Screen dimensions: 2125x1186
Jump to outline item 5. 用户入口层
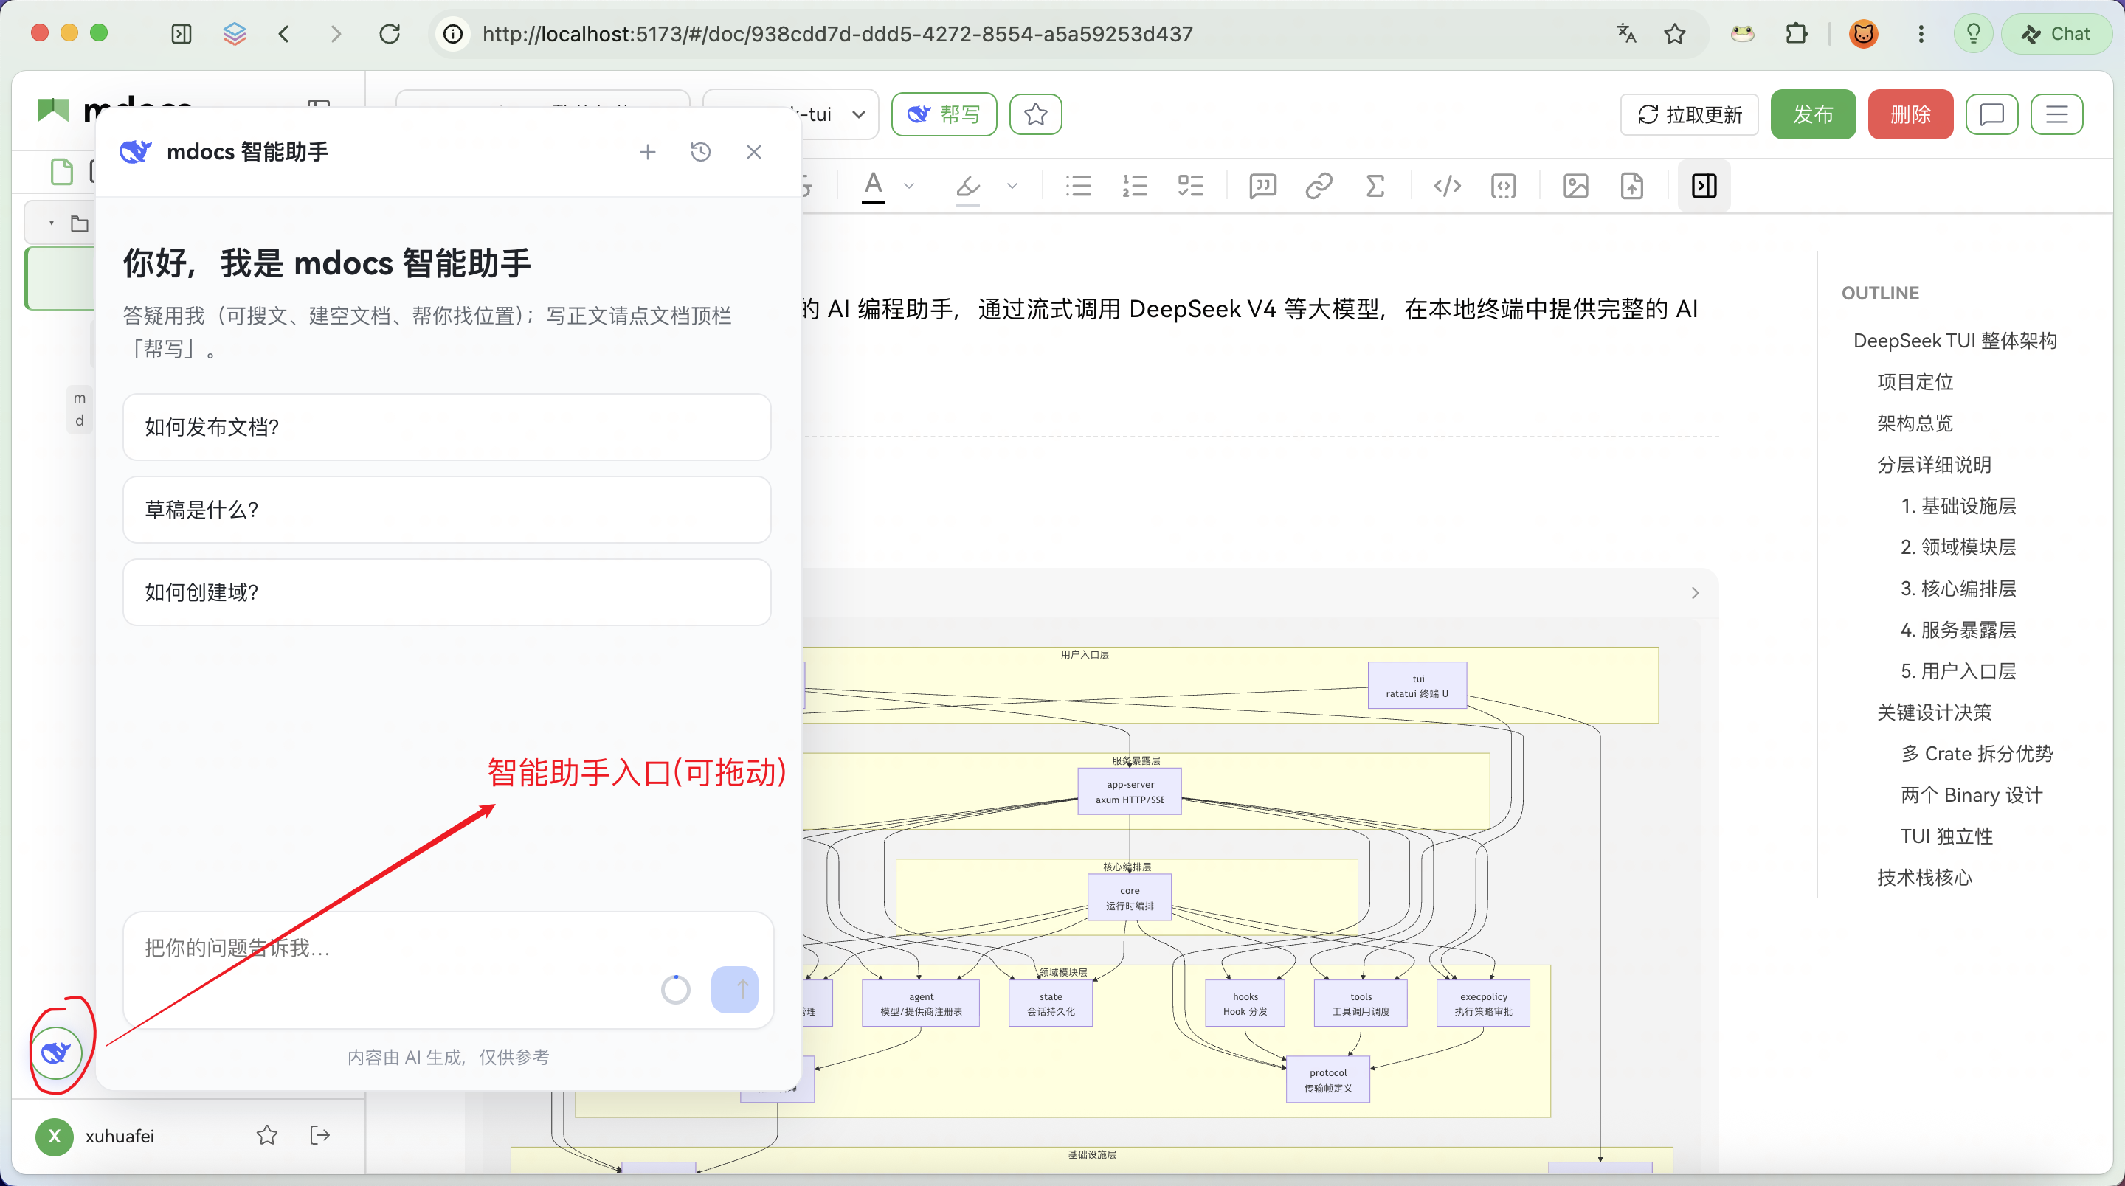[x=1958, y=670]
